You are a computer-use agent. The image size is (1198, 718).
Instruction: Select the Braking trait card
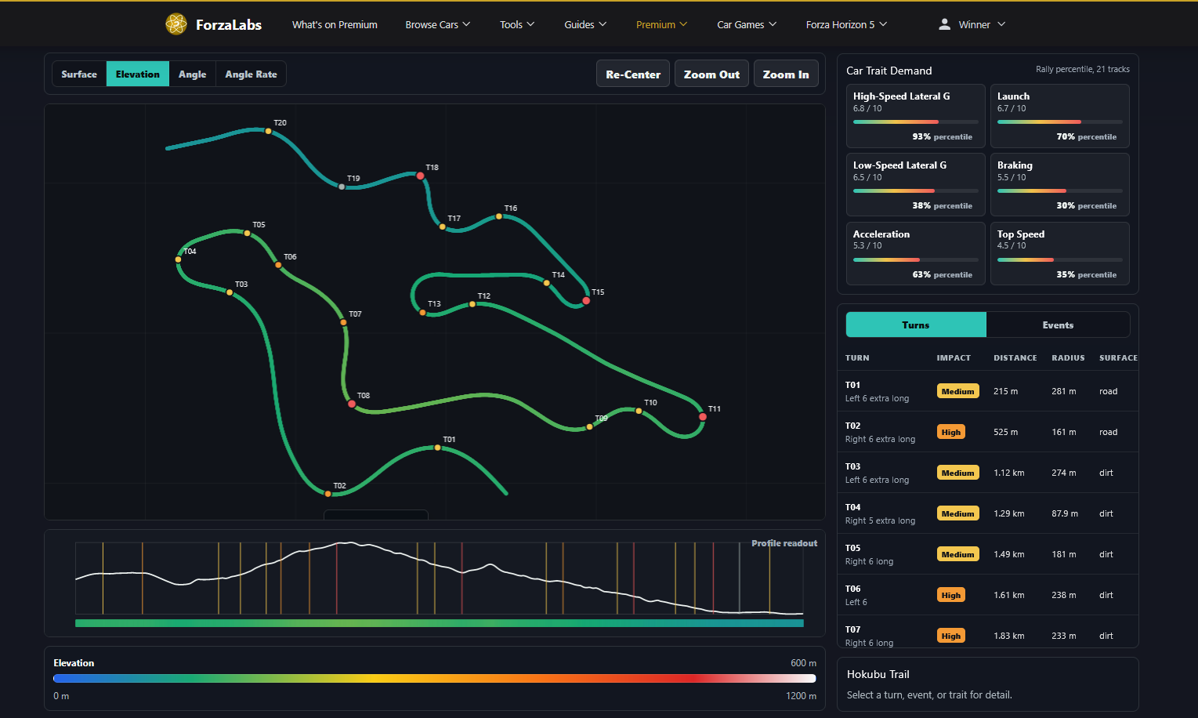[x=1060, y=185]
